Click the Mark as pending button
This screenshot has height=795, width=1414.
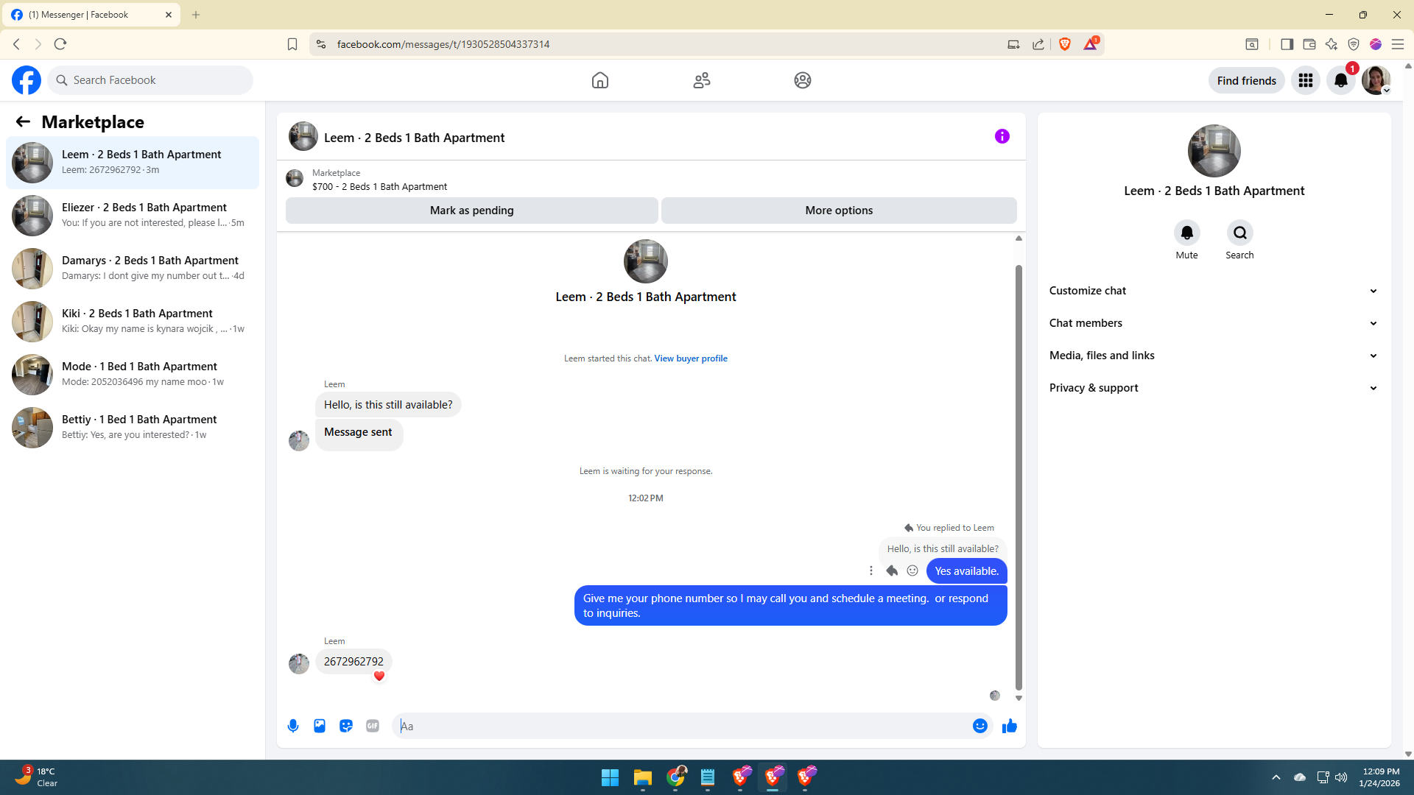(471, 211)
